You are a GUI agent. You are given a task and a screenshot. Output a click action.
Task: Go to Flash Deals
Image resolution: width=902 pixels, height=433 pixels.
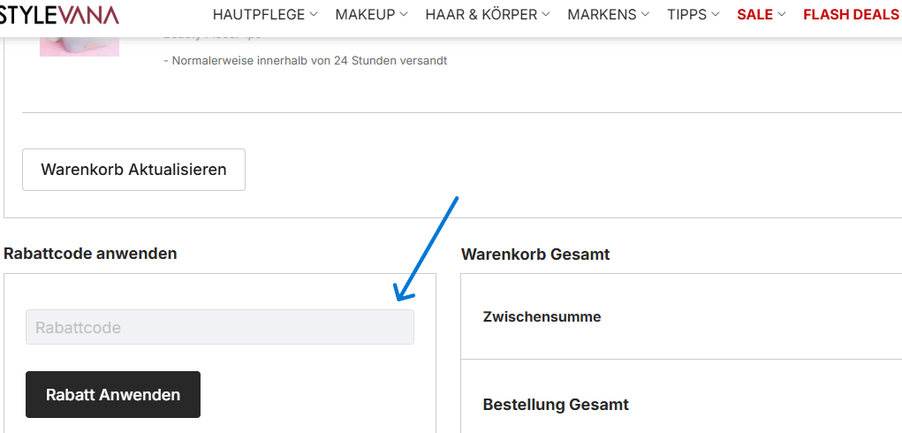pos(852,14)
